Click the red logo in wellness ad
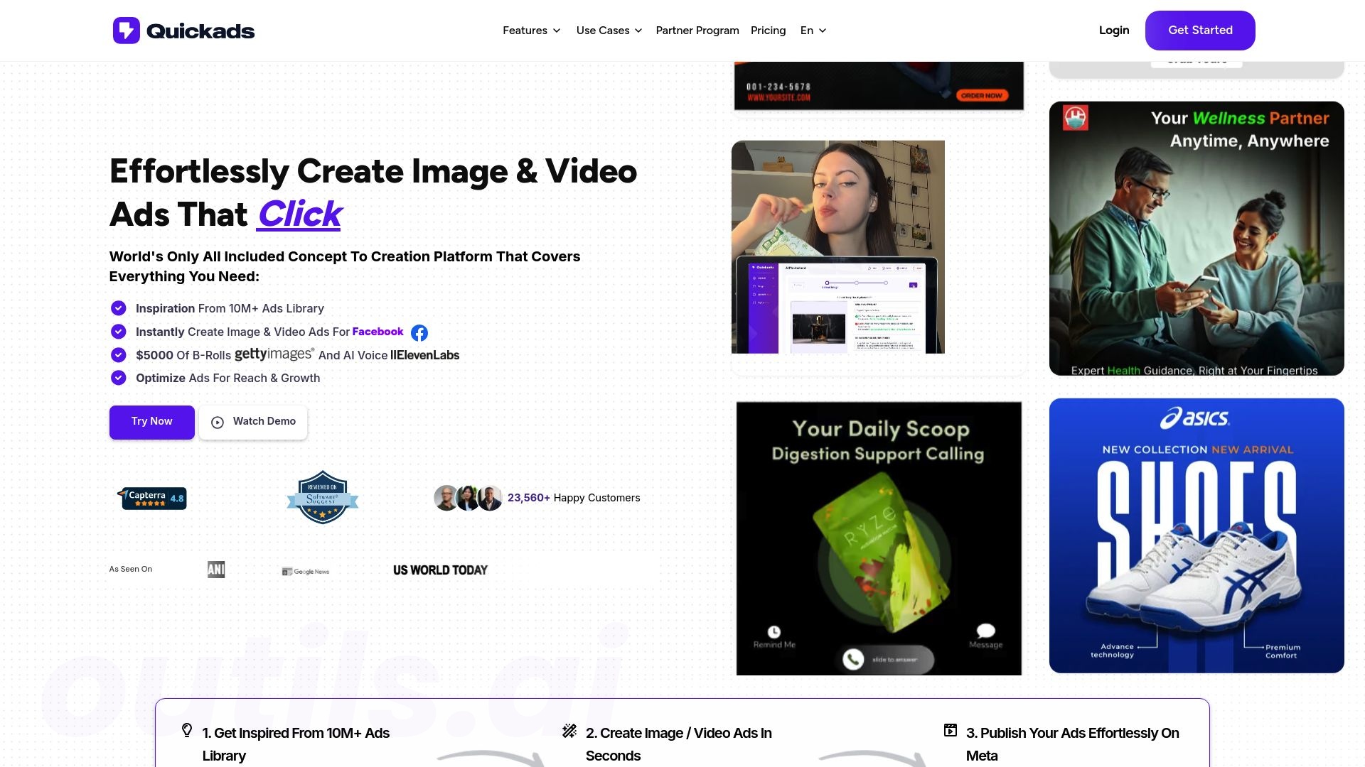This screenshot has width=1365, height=767. pyautogui.click(x=1076, y=117)
